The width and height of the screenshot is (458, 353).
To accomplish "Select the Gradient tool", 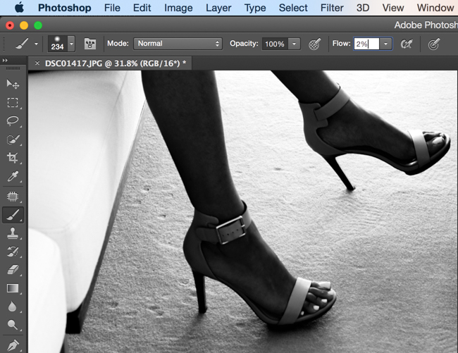I will (13, 288).
